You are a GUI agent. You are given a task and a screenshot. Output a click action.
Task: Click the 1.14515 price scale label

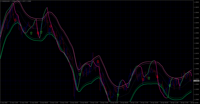196,48
